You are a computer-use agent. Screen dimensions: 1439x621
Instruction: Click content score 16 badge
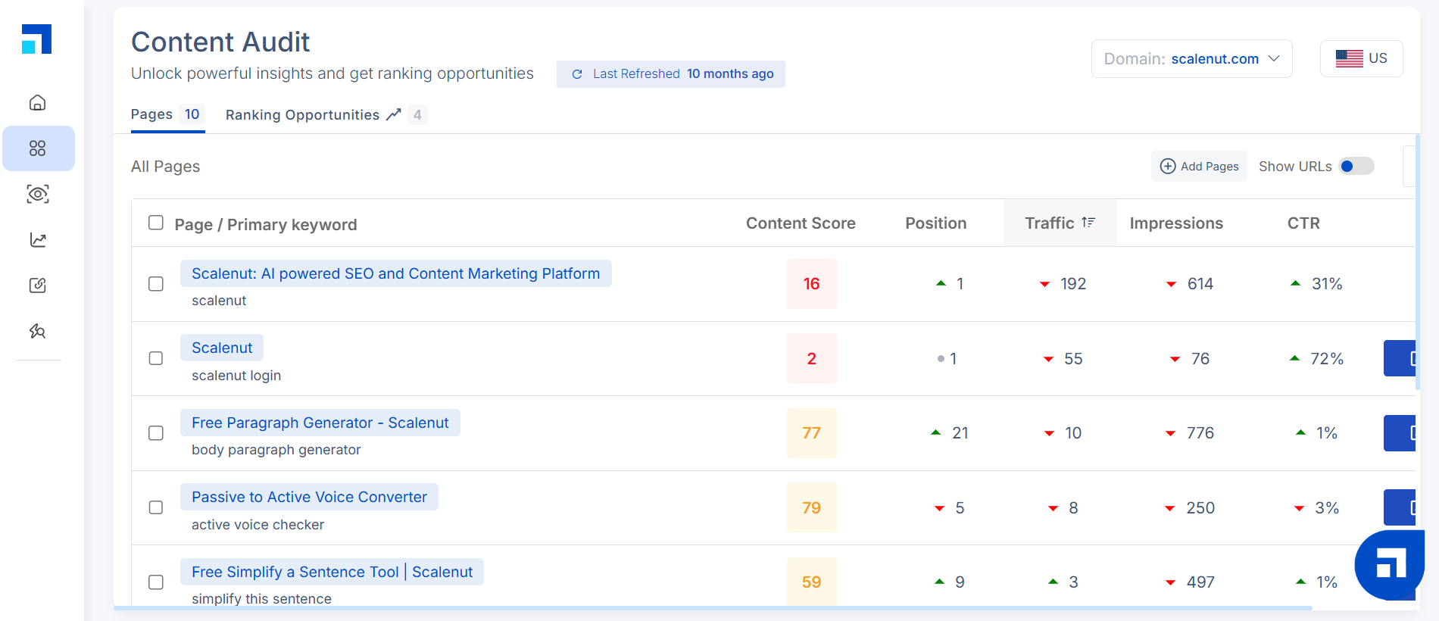(812, 284)
